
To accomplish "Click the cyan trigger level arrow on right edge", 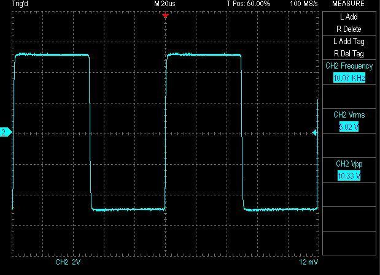I will (314, 132).
